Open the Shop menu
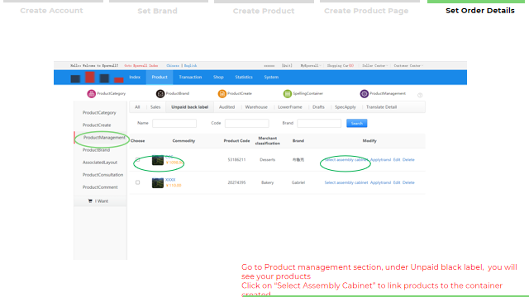 pyautogui.click(x=218, y=77)
